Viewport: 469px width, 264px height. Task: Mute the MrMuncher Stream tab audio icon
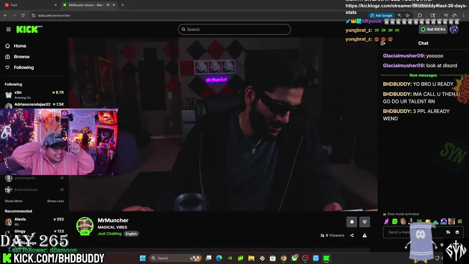pyautogui.click(x=108, y=5)
